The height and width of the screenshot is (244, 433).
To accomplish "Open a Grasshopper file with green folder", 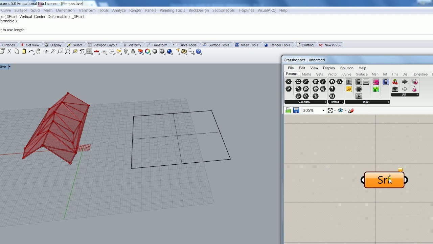I will point(288,110).
